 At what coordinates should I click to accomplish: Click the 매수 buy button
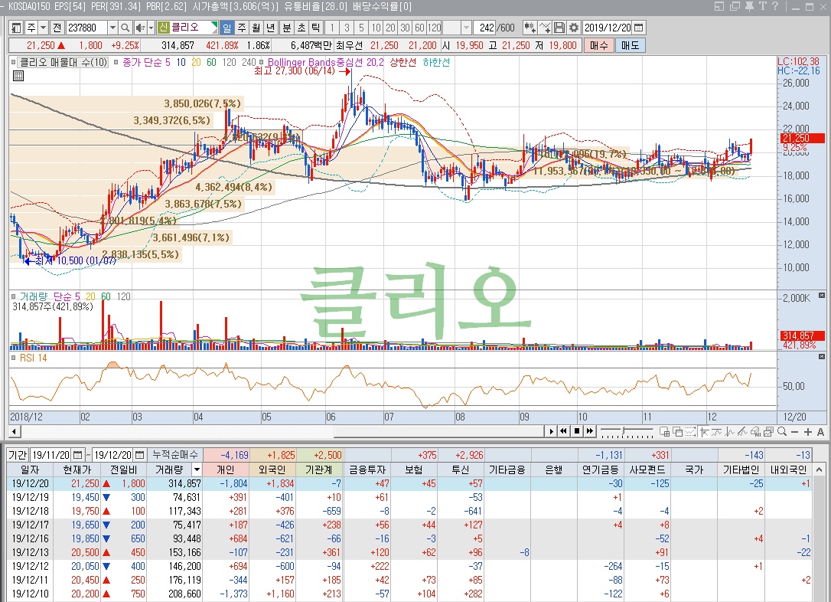coord(599,46)
